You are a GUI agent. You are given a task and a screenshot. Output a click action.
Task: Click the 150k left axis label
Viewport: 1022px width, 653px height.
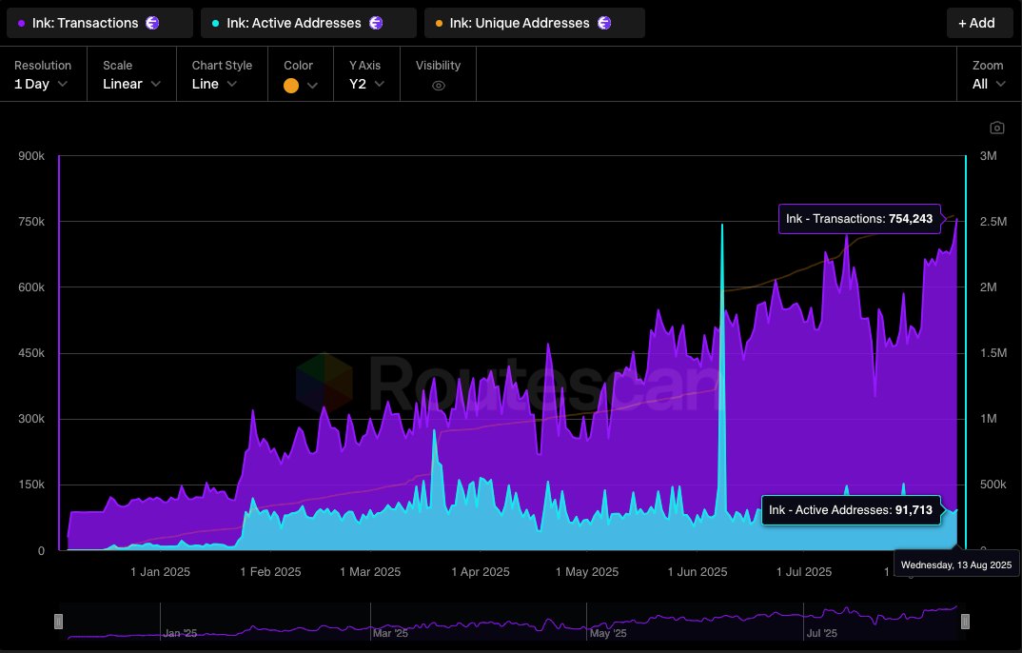(x=31, y=485)
